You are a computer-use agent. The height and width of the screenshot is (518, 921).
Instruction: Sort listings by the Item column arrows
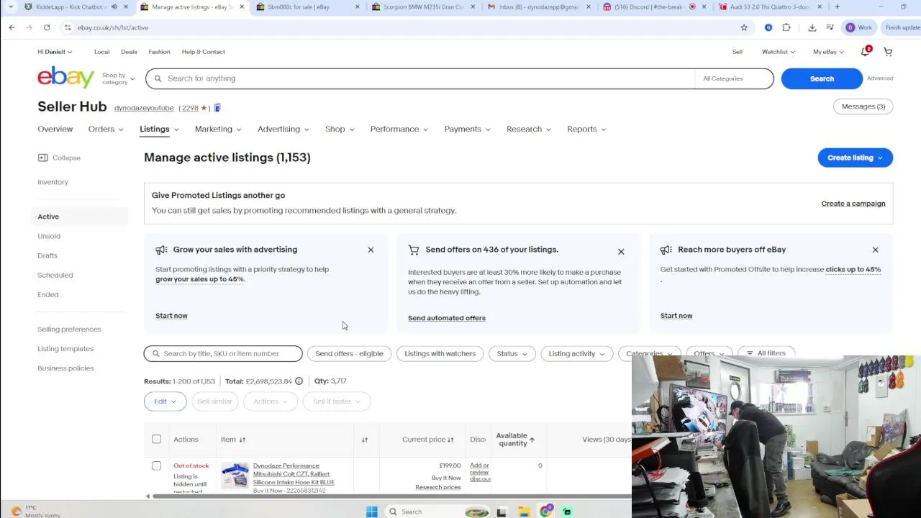pos(242,440)
